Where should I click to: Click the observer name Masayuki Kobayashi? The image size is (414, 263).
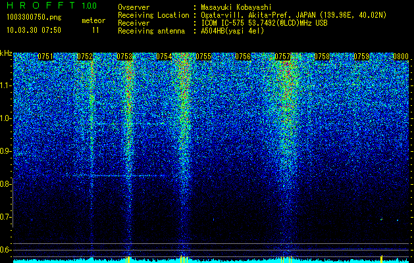pos(236,7)
